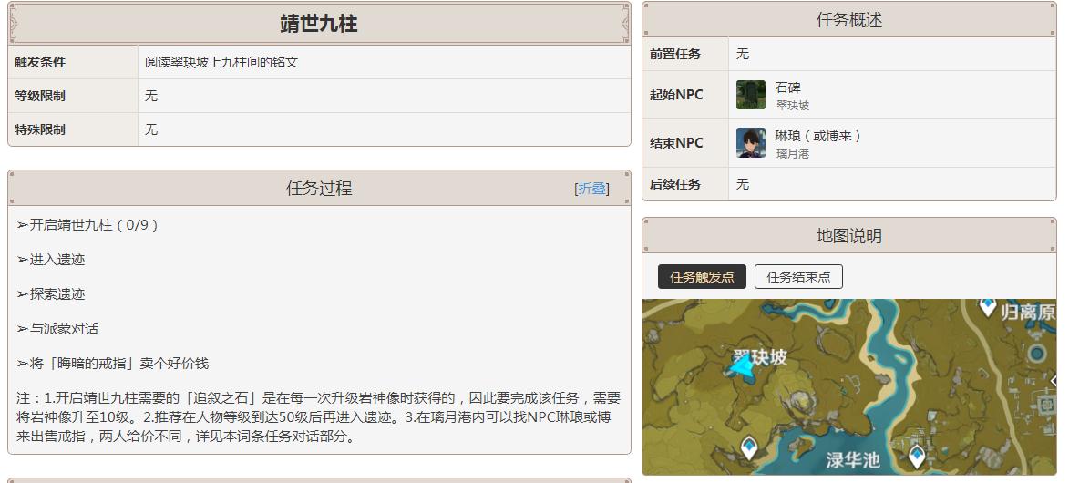Switch to the 任务结束点 map tab
The height and width of the screenshot is (483, 1069).
pos(798,277)
